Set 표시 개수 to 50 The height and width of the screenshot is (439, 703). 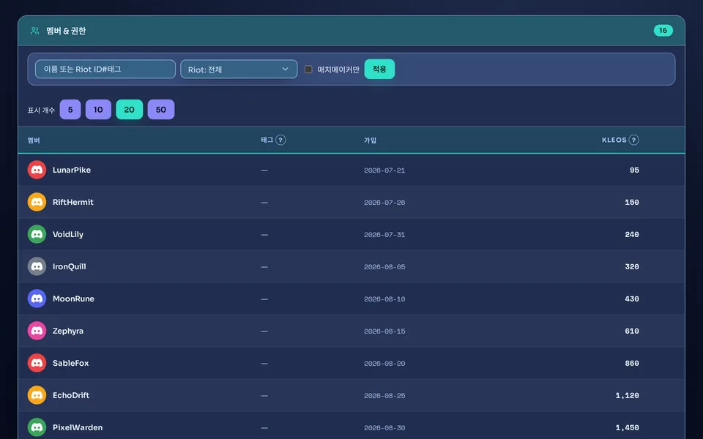click(161, 110)
